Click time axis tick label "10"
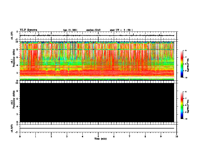199x153 pixels. [177, 136]
